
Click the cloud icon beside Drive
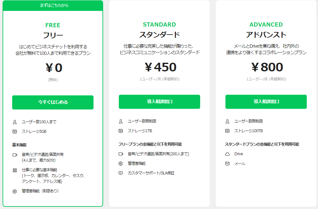pyautogui.click(x=227, y=154)
